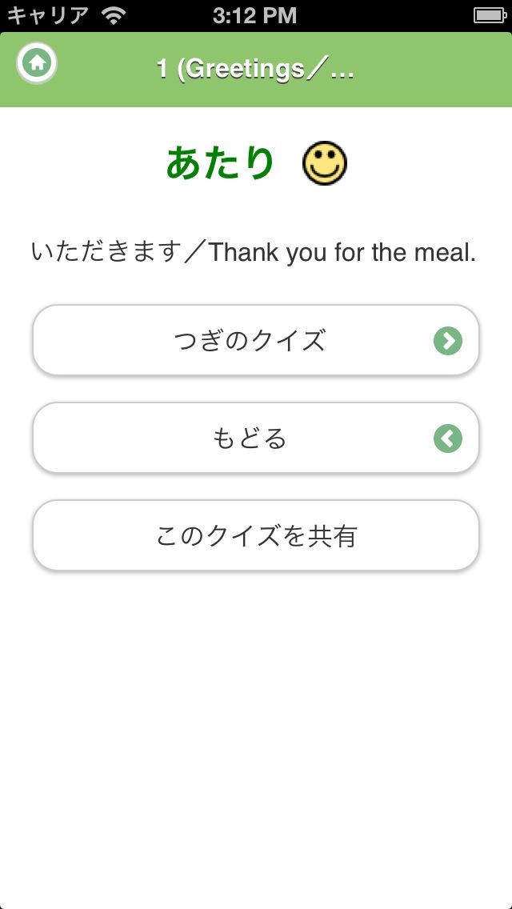
Task: Tap the battery icon in status bar
Action: (x=489, y=15)
